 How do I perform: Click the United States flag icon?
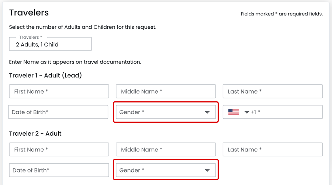[x=234, y=112]
